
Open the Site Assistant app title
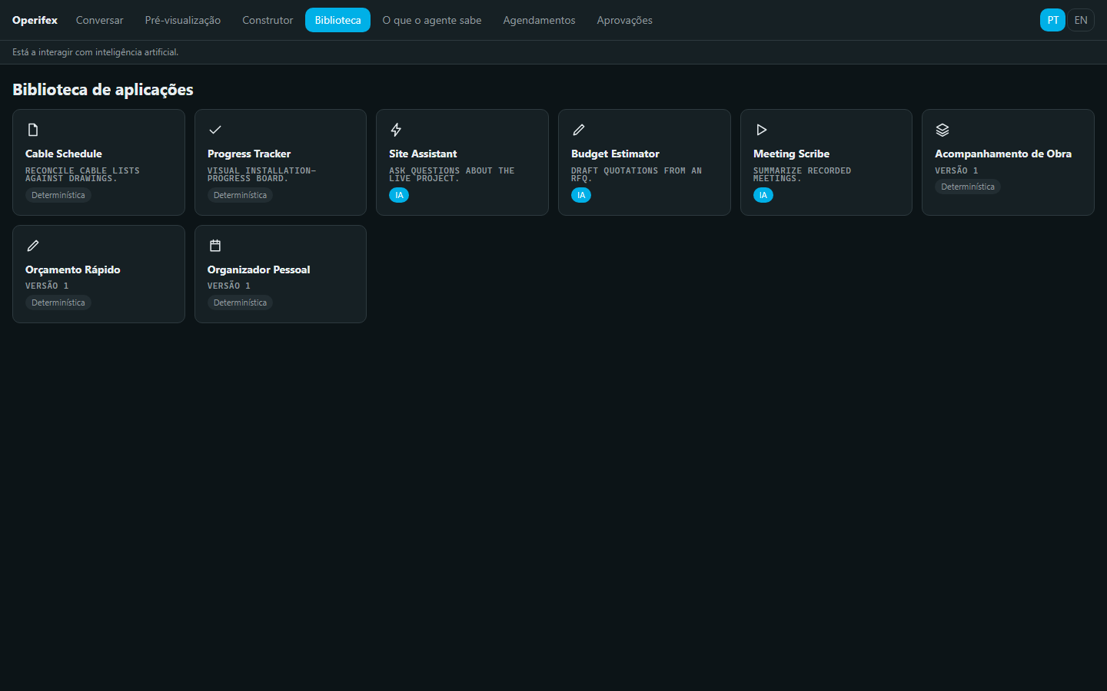point(423,154)
